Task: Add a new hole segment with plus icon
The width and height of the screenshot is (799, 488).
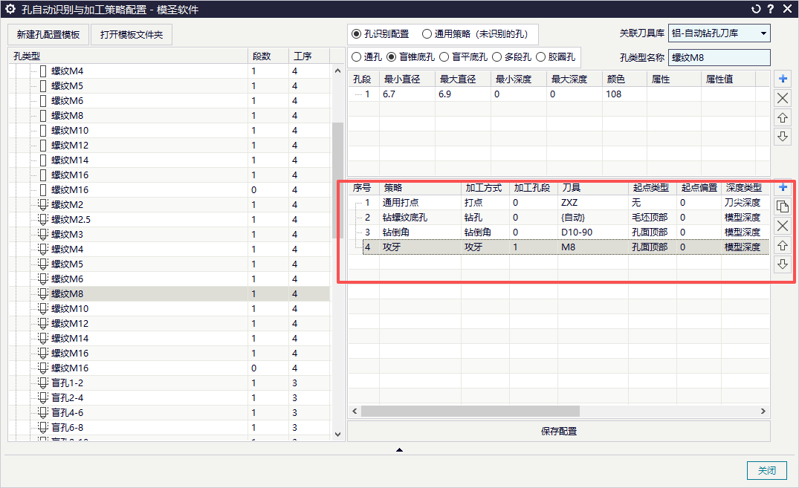Action: [x=783, y=79]
